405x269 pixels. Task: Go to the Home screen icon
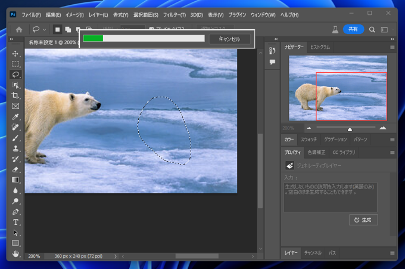coord(19,30)
